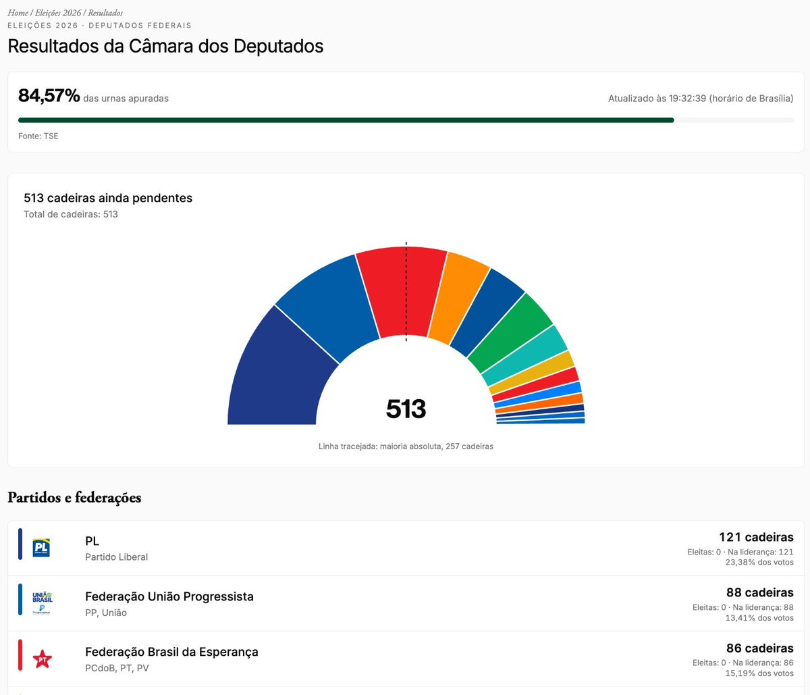
Task: Click the "PP, União" member list
Action: [106, 613]
